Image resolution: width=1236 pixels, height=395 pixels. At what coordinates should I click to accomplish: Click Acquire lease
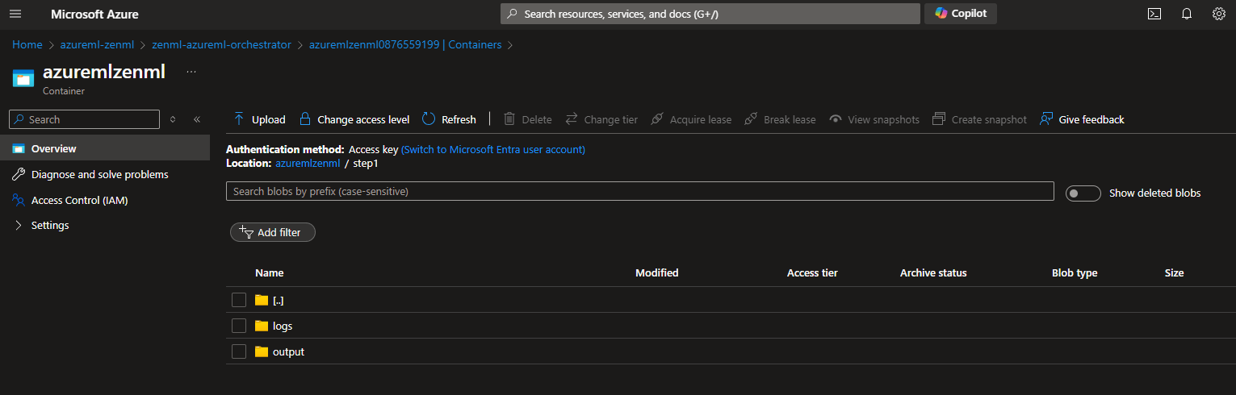690,119
